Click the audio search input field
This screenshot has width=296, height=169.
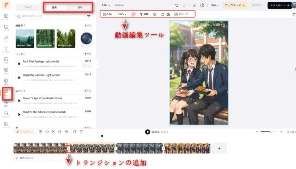pos(51,16)
